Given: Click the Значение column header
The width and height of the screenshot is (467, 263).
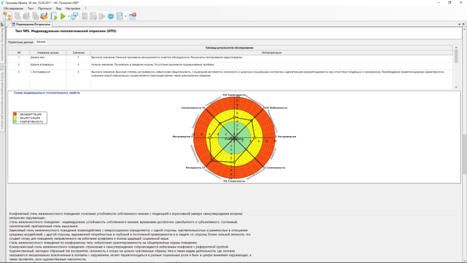Looking at the screenshot, I should pos(78,53).
